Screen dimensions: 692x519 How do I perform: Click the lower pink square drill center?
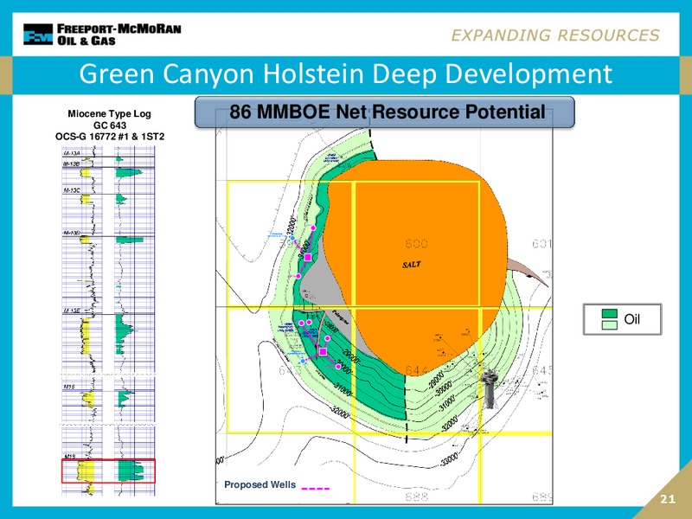[x=323, y=352]
